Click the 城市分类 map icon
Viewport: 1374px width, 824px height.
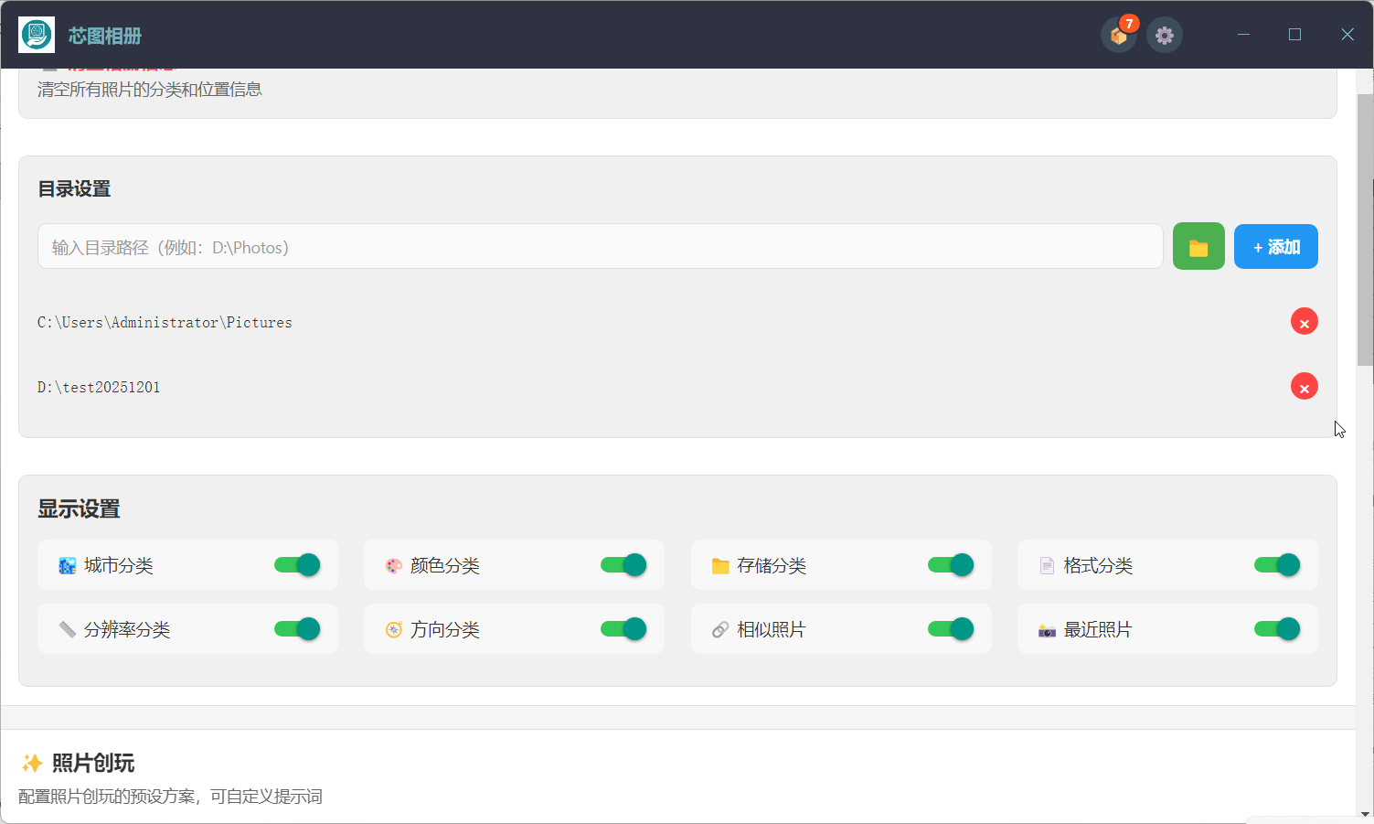[67, 566]
